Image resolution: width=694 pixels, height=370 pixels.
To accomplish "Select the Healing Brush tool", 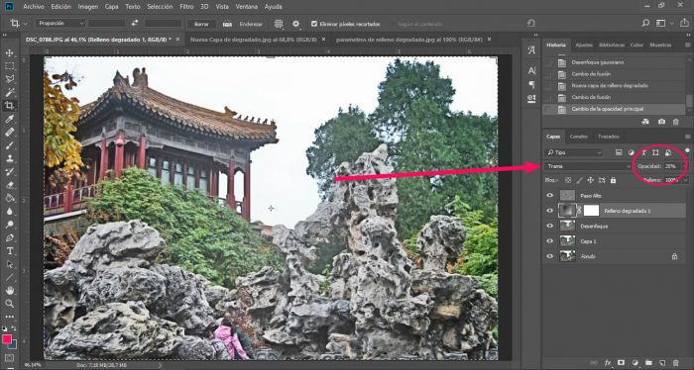I will (x=9, y=132).
